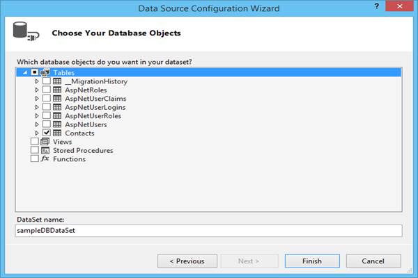Uncheck the Contacts table checkbox
The image size is (418, 278).
(47, 133)
